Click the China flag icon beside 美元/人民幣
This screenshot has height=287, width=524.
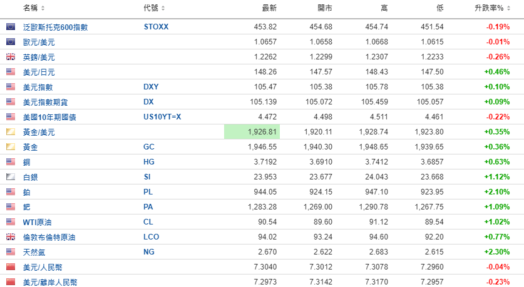11,267
